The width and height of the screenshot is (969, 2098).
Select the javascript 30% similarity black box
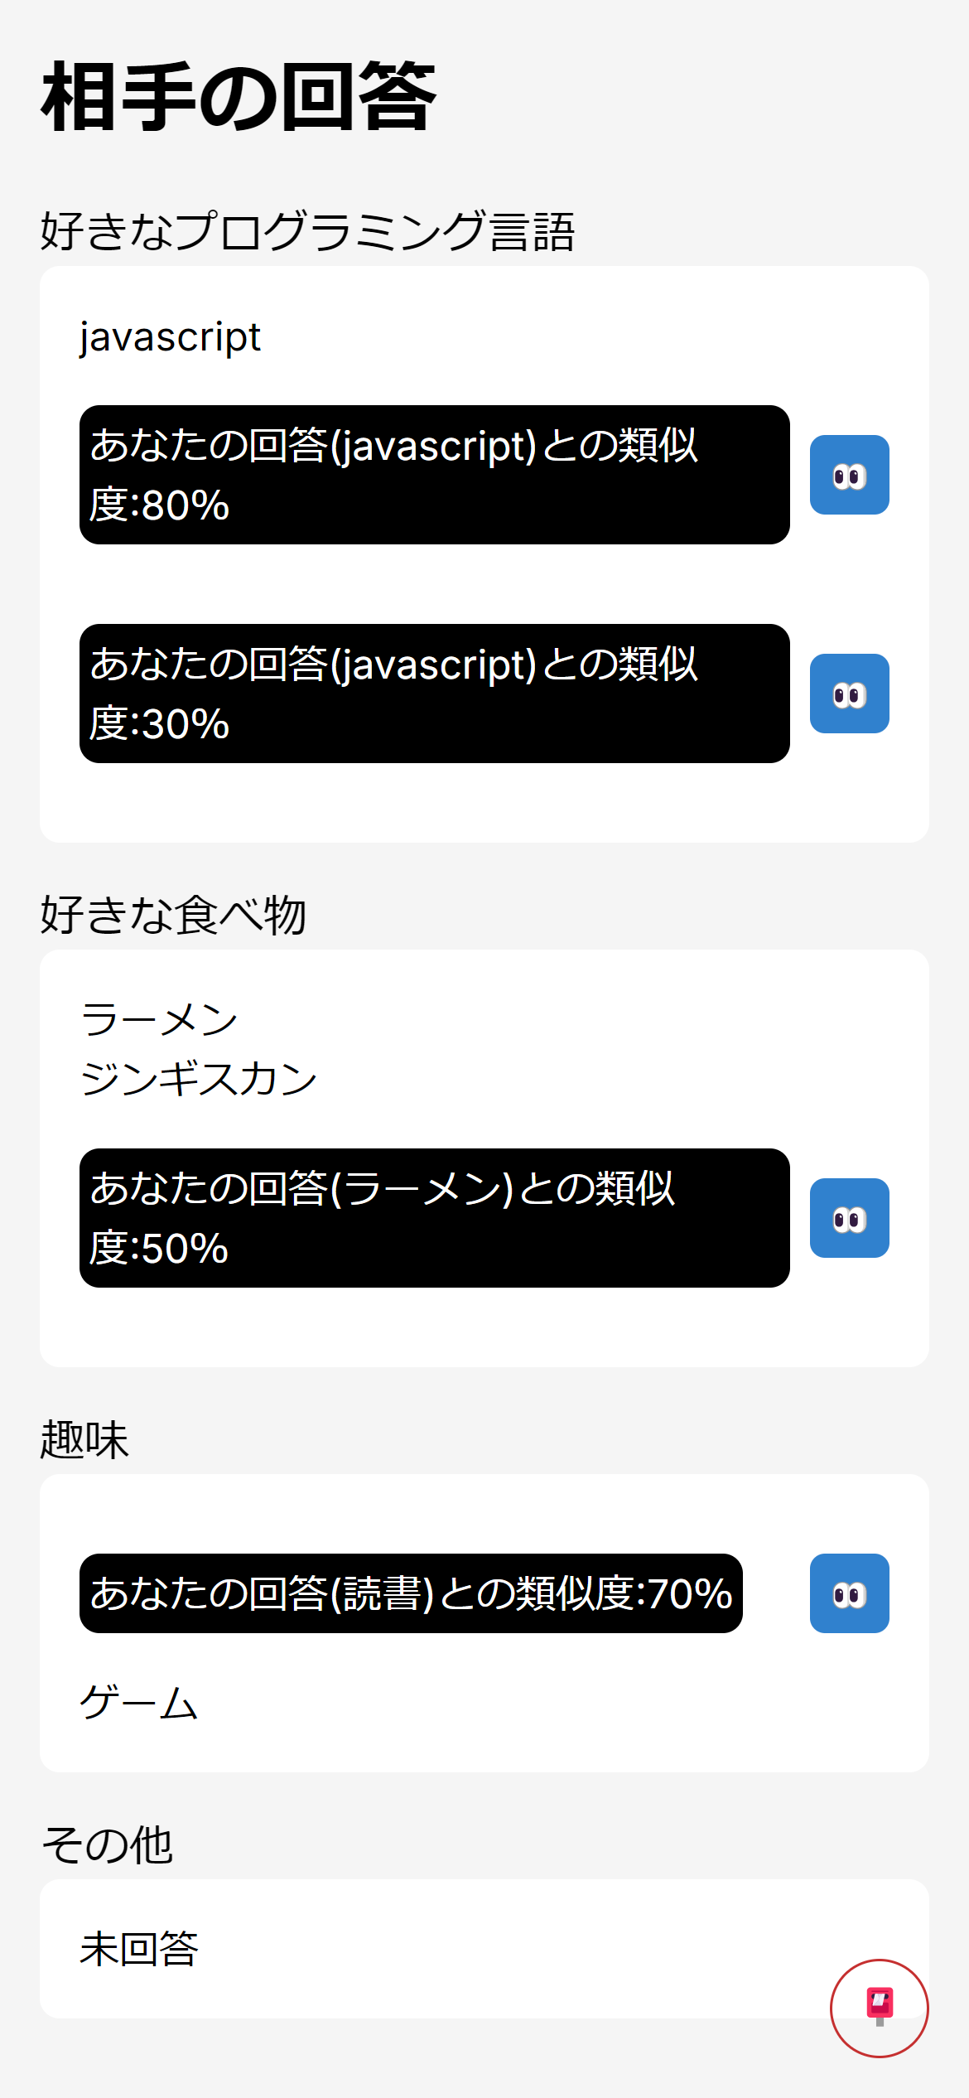pyautogui.click(x=435, y=694)
